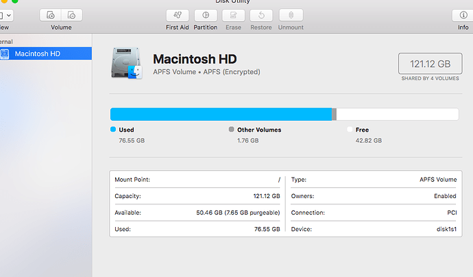The width and height of the screenshot is (473, 277).
Task: Click the Device value 'disk1s1'
Action: click(x=446, y=229)
